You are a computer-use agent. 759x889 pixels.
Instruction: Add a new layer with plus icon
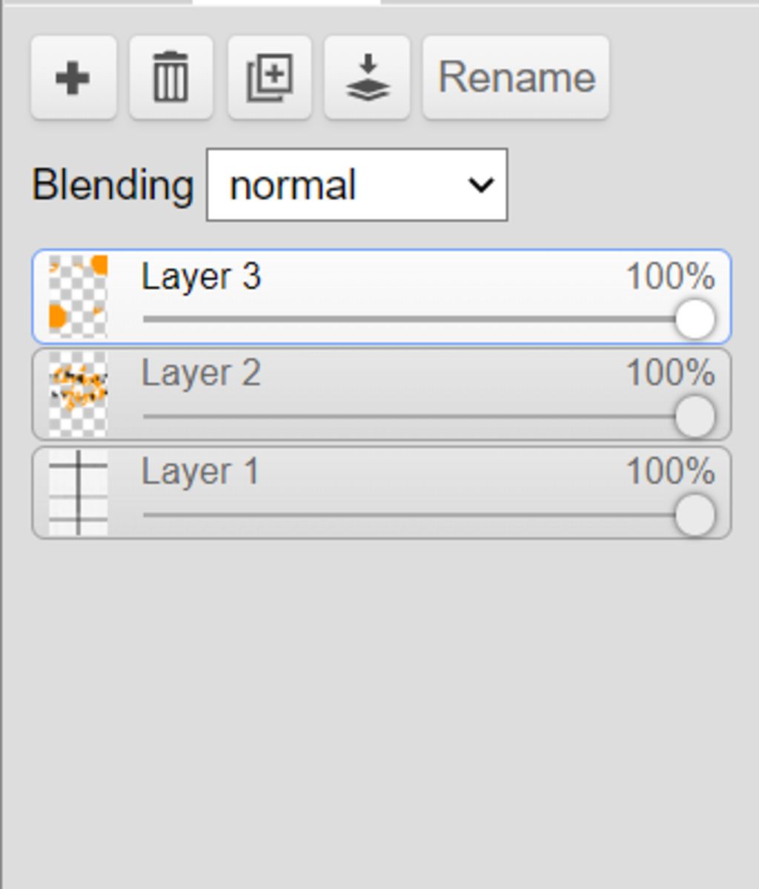73,78
